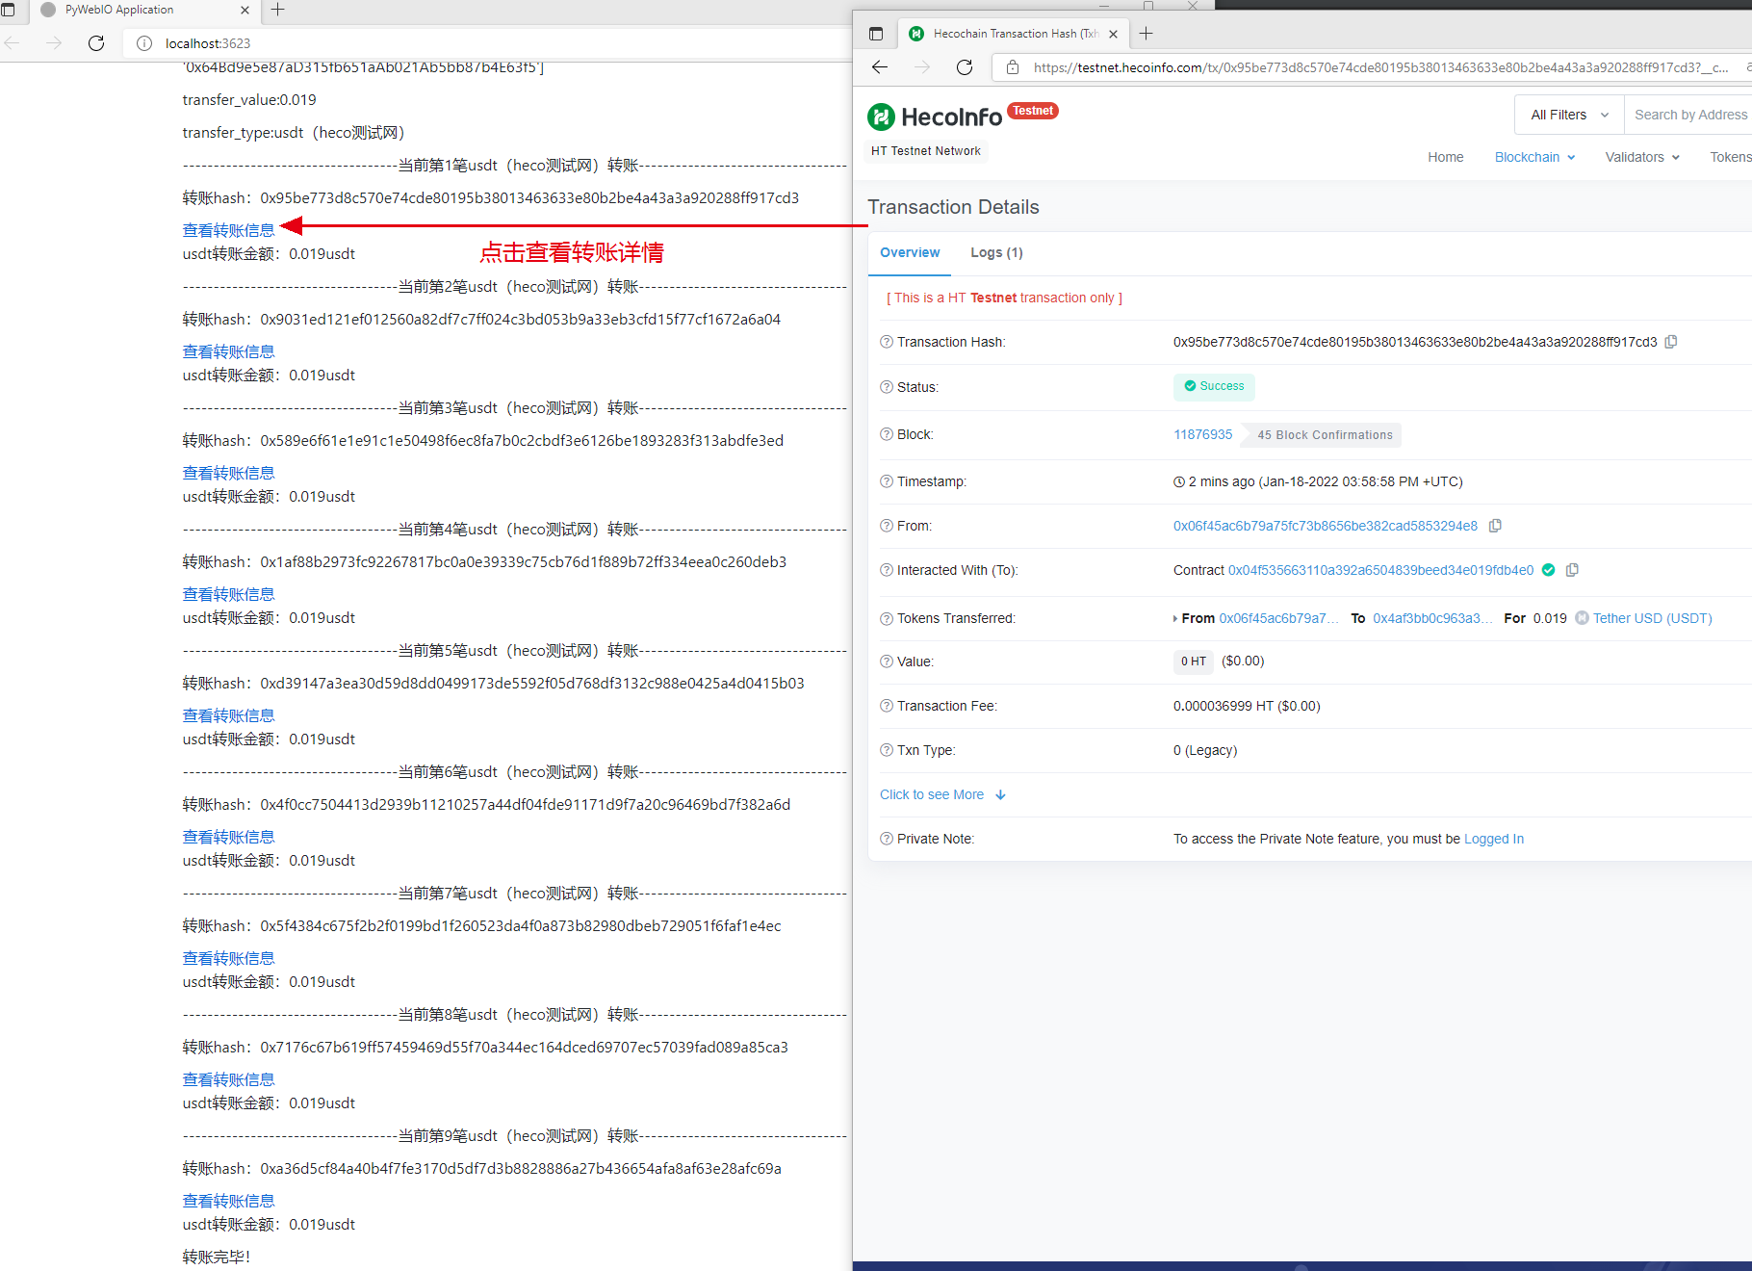Click the transfer 2 hash 0x9031ed121ef... text
This screenshot has width=1752, height=1271.
coord(520,319)
